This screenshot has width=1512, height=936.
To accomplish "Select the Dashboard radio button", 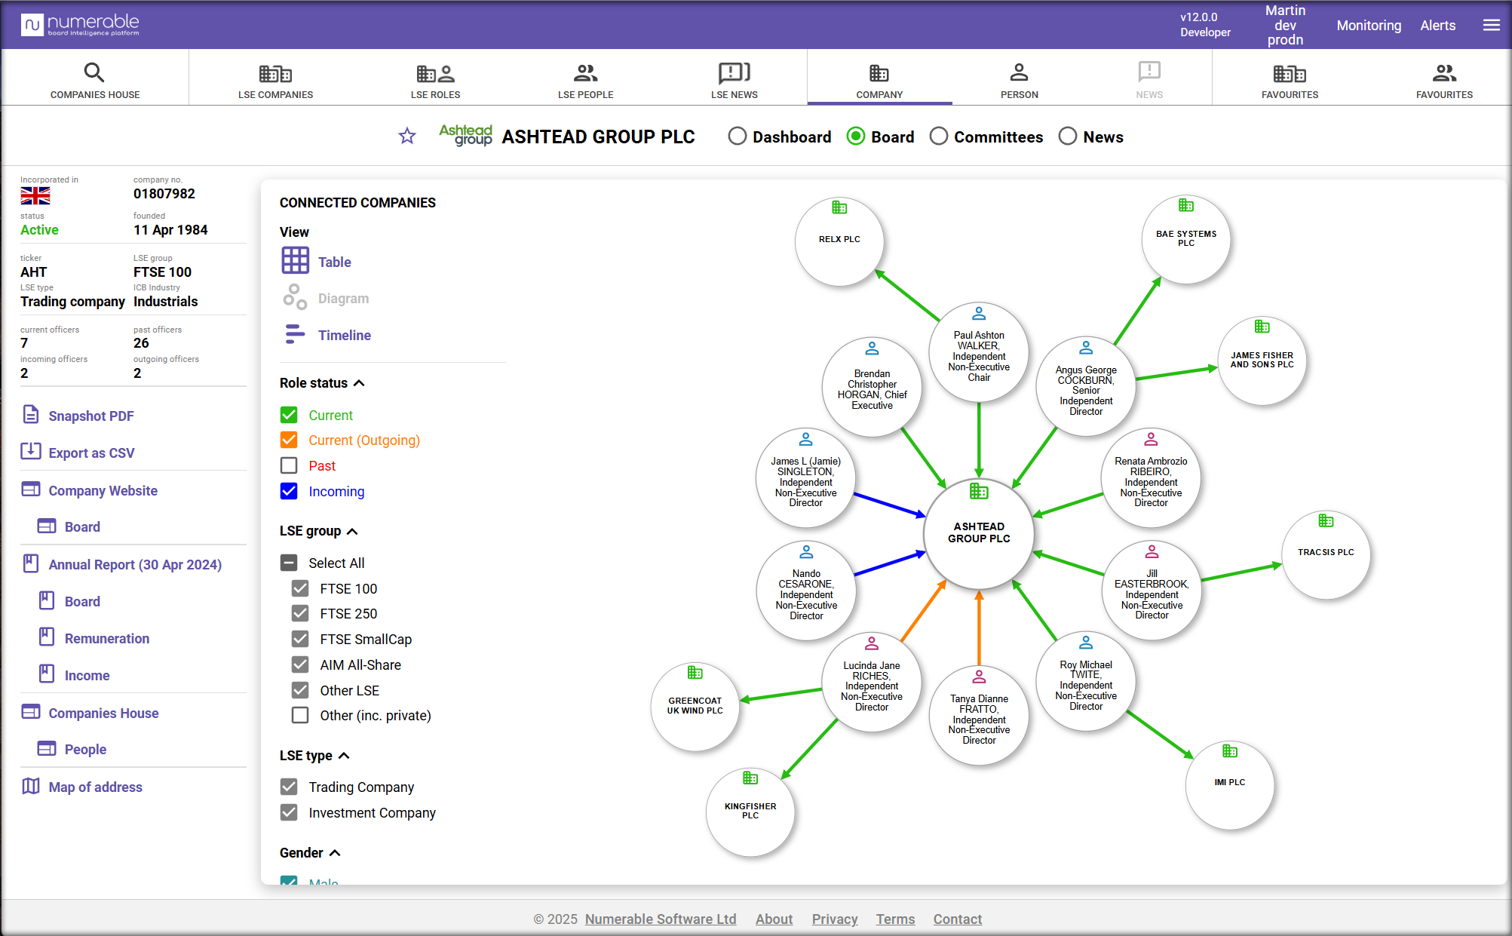I will pyautogui.click(x=738, y=137).
